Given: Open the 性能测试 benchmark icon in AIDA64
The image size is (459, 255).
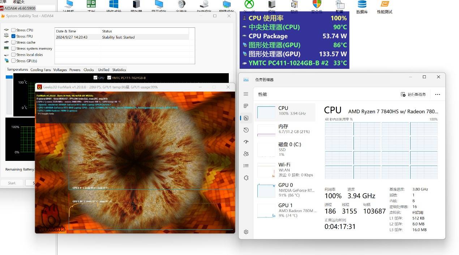Looking at the screenshot, I should click(385, 4).
